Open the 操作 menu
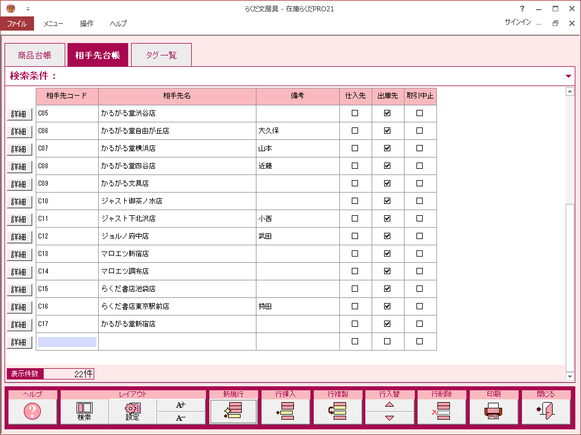Viewport: 581px width, 435px height. point(87,23)
